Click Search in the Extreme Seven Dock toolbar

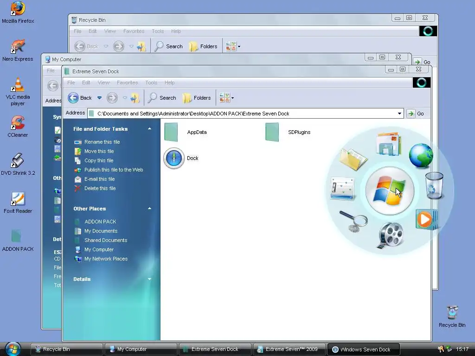coord(162,98)
